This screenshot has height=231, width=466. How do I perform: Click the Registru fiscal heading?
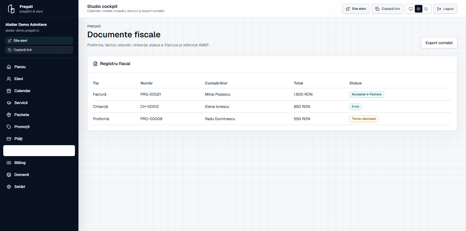point(115,64)
